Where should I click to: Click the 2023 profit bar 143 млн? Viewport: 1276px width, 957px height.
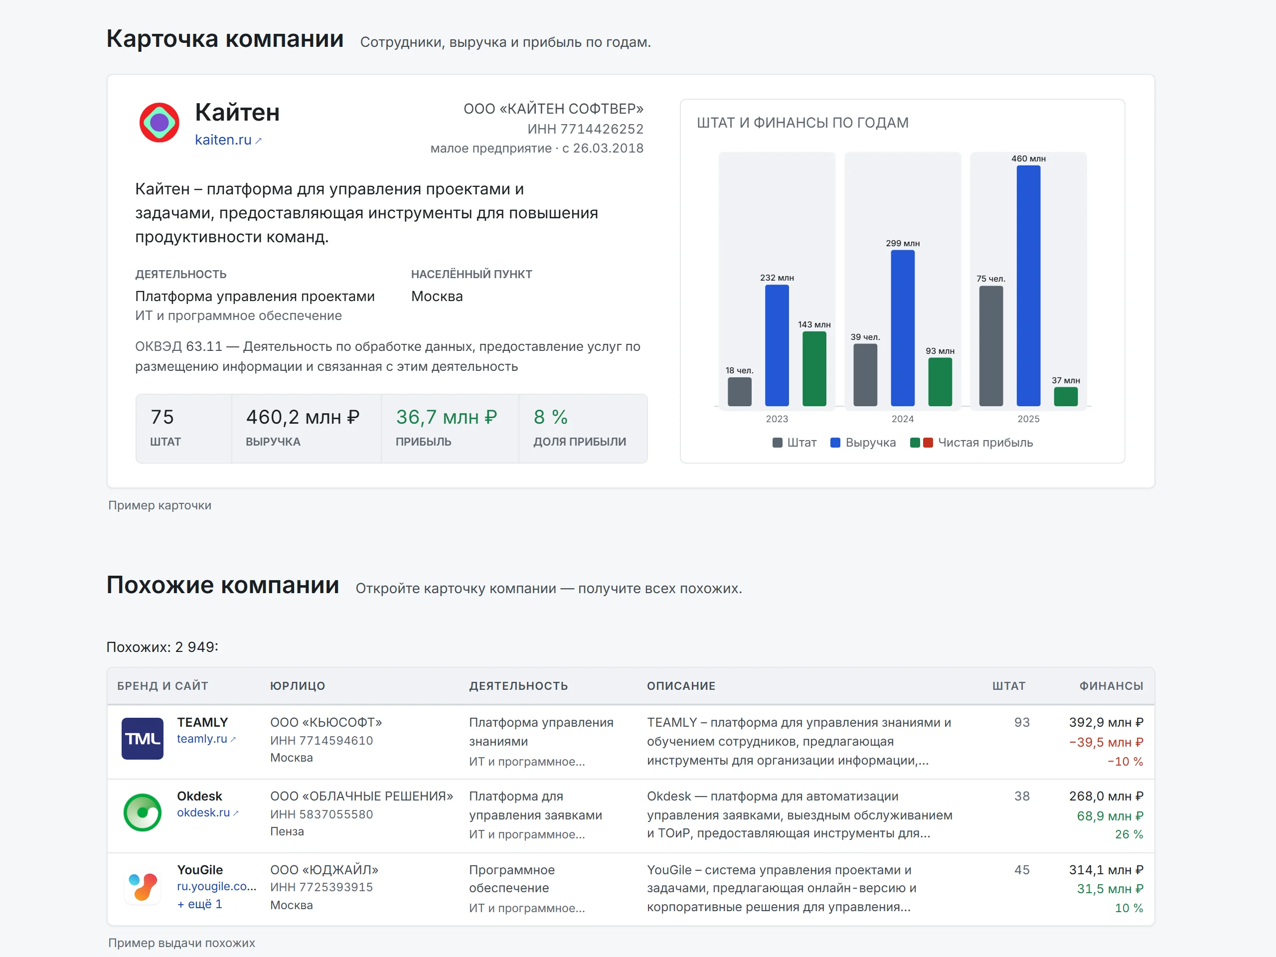[814, 369]
